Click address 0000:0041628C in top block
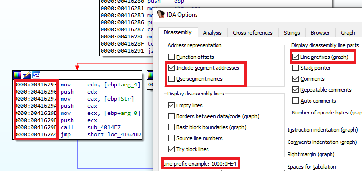Screen dimensions: 362x171 [x=122, y=37]
